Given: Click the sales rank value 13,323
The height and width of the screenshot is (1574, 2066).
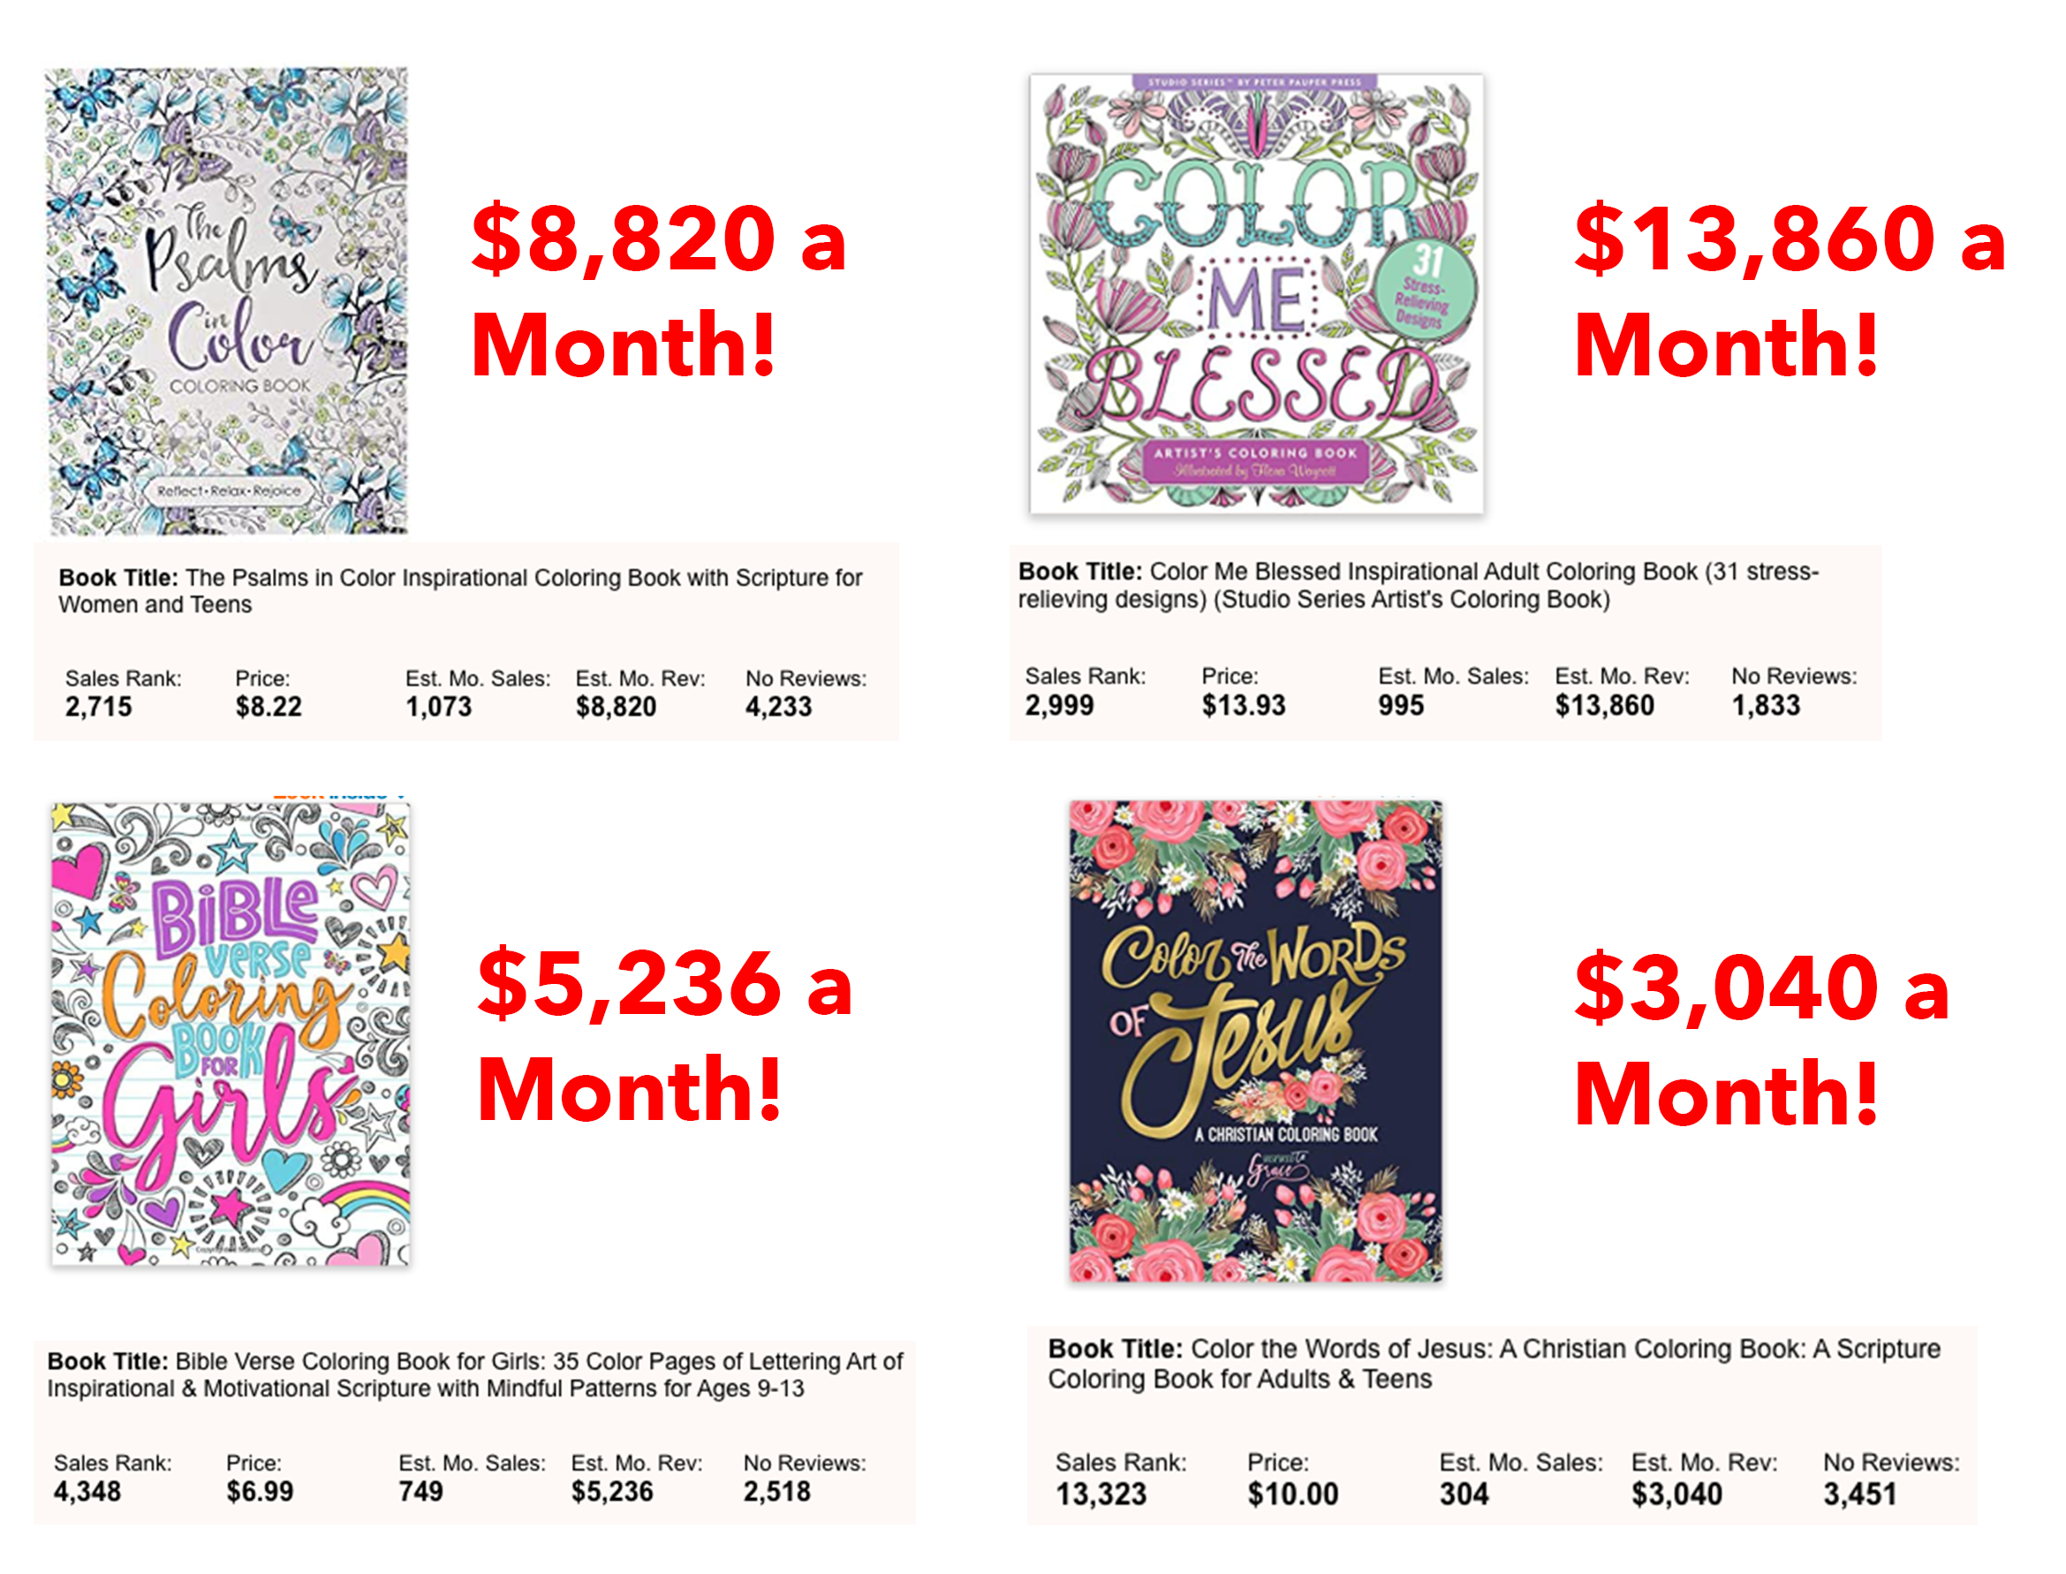Looking at the screenshot, I should [x=1100, y=1494].
